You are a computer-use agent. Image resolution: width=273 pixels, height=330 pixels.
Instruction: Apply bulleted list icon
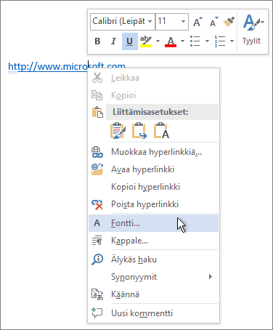[195, 41]
